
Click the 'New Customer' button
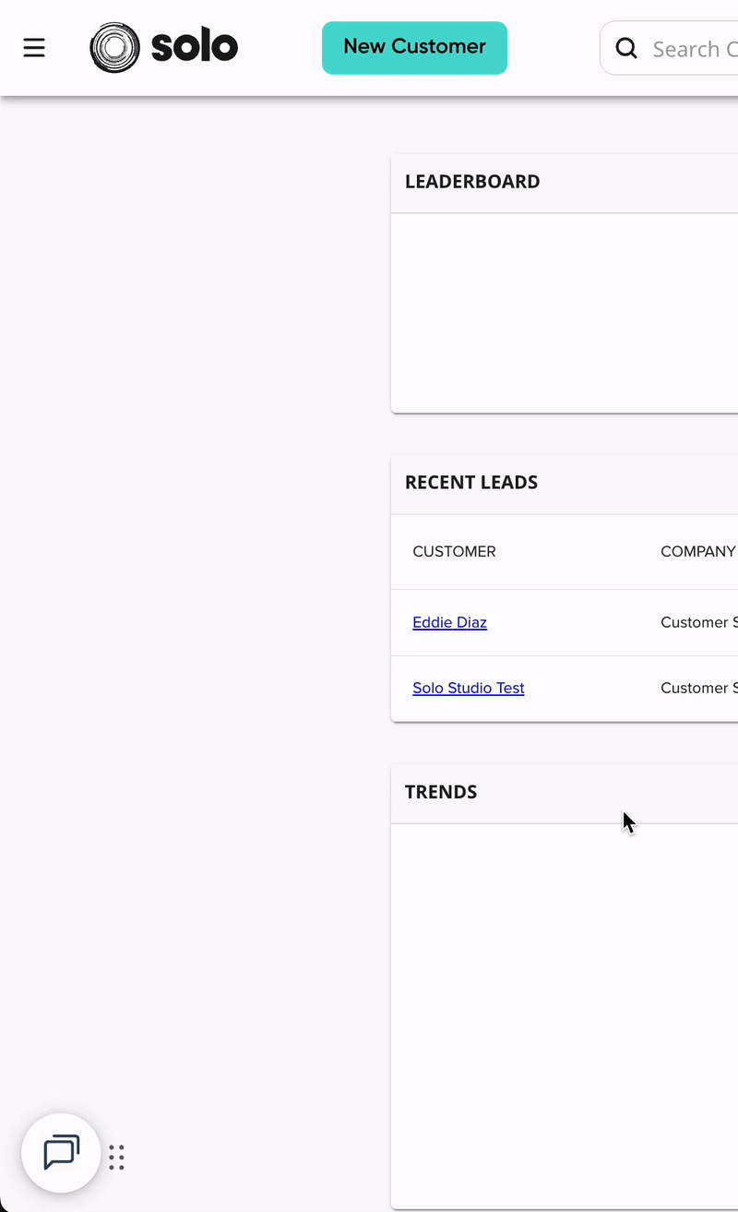point(414,47)
